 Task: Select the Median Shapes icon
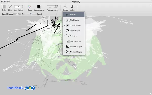(68, 52)
